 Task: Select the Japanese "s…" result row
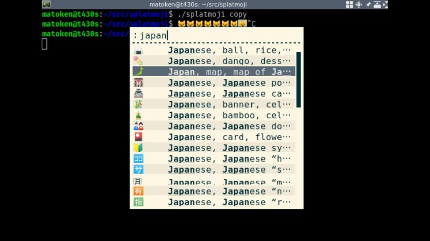[x=214, y=170]
